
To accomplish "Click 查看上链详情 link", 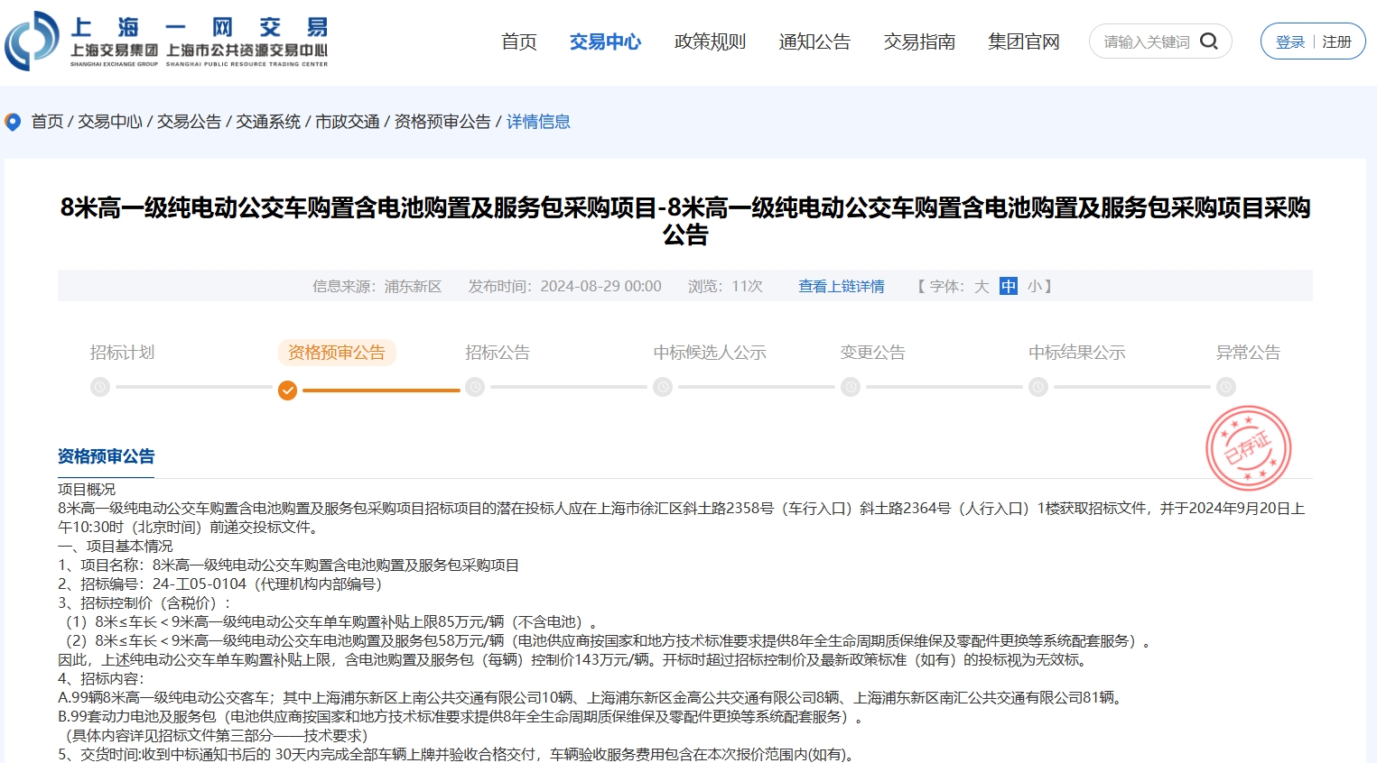I will coord(841,286).
